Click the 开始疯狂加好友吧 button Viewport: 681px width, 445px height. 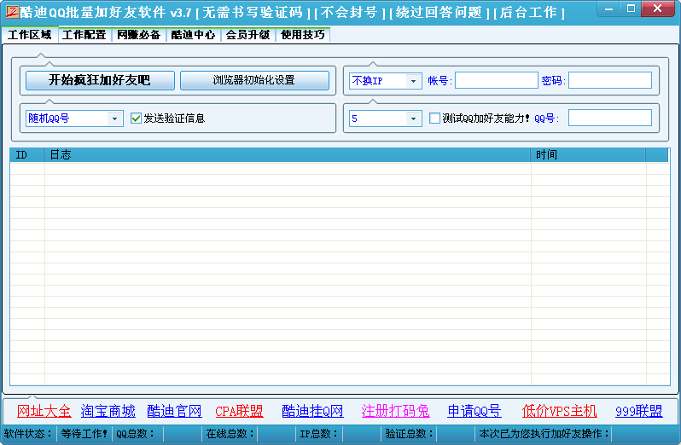[100, 80]
